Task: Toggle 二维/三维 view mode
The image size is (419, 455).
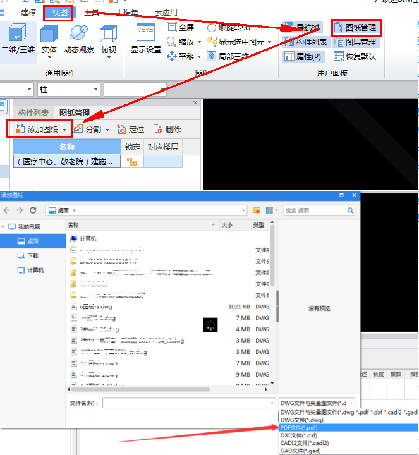Action: pos(18,39)
